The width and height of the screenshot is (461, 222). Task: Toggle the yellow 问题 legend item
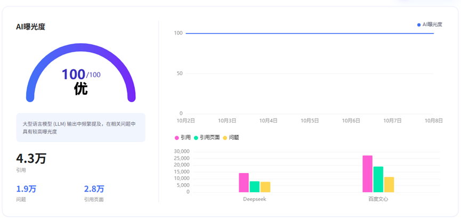pyautogui.click(x=231, y=137)
